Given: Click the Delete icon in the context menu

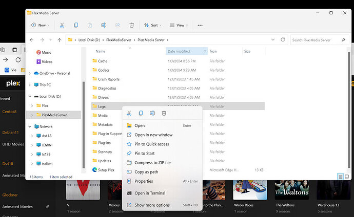Looking at the screenshot, I should point(164,113).
